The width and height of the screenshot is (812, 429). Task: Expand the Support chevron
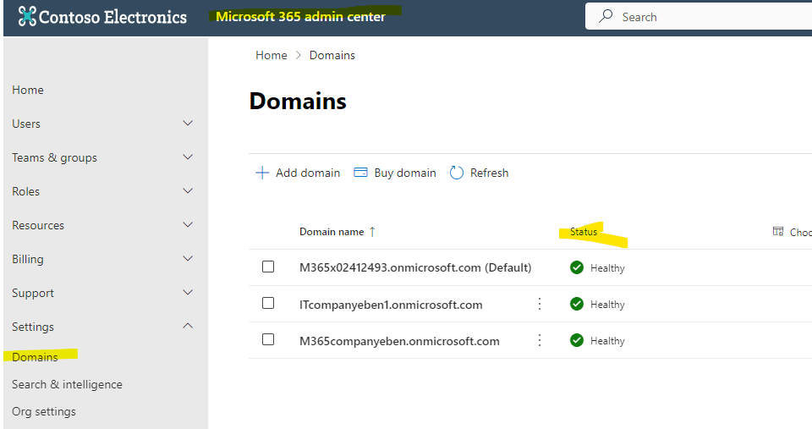click(x=188, y=292)
